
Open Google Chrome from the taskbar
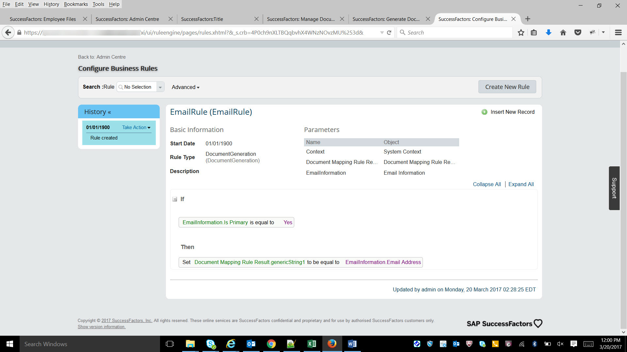click(271, 344)
